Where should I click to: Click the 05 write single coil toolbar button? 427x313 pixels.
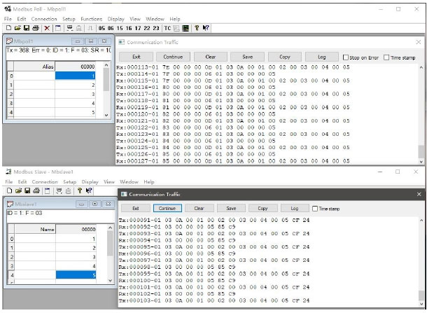[x=102, y=28]
